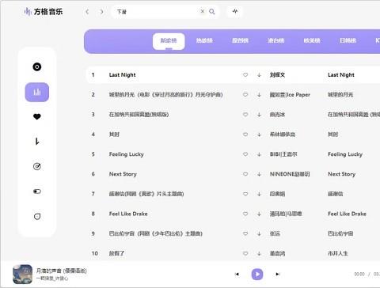Like song number 7 with heart
Viewport: 380px width, 288px height.
coord(245,194)
